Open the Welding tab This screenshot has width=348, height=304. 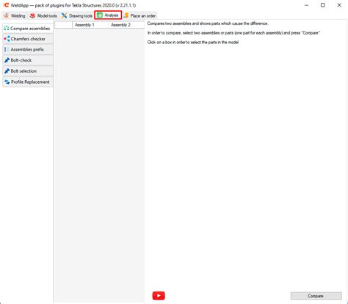click(x=15, y=15)
